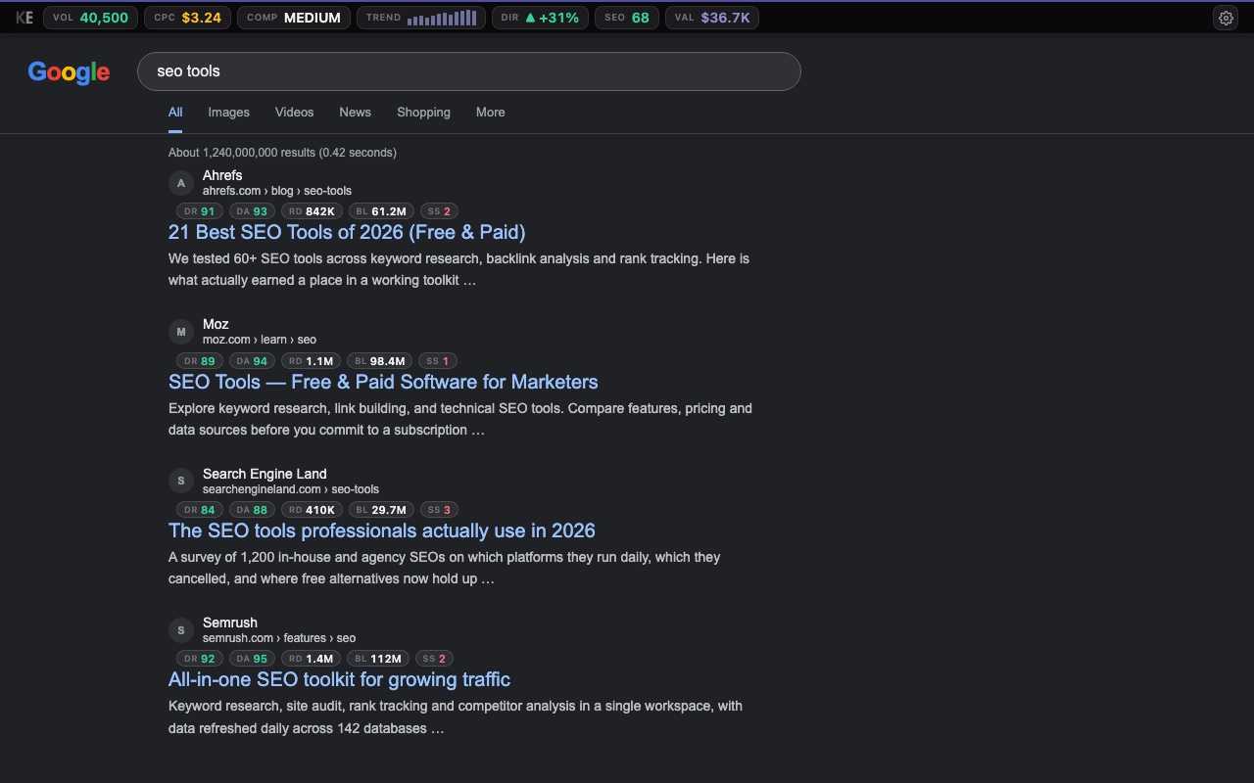Click the Search Engine Land favicon circle
This screenshot has width=1254, height=783.
180,481
